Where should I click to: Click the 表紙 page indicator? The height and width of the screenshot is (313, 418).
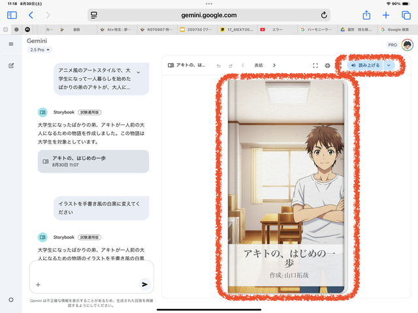259,65
